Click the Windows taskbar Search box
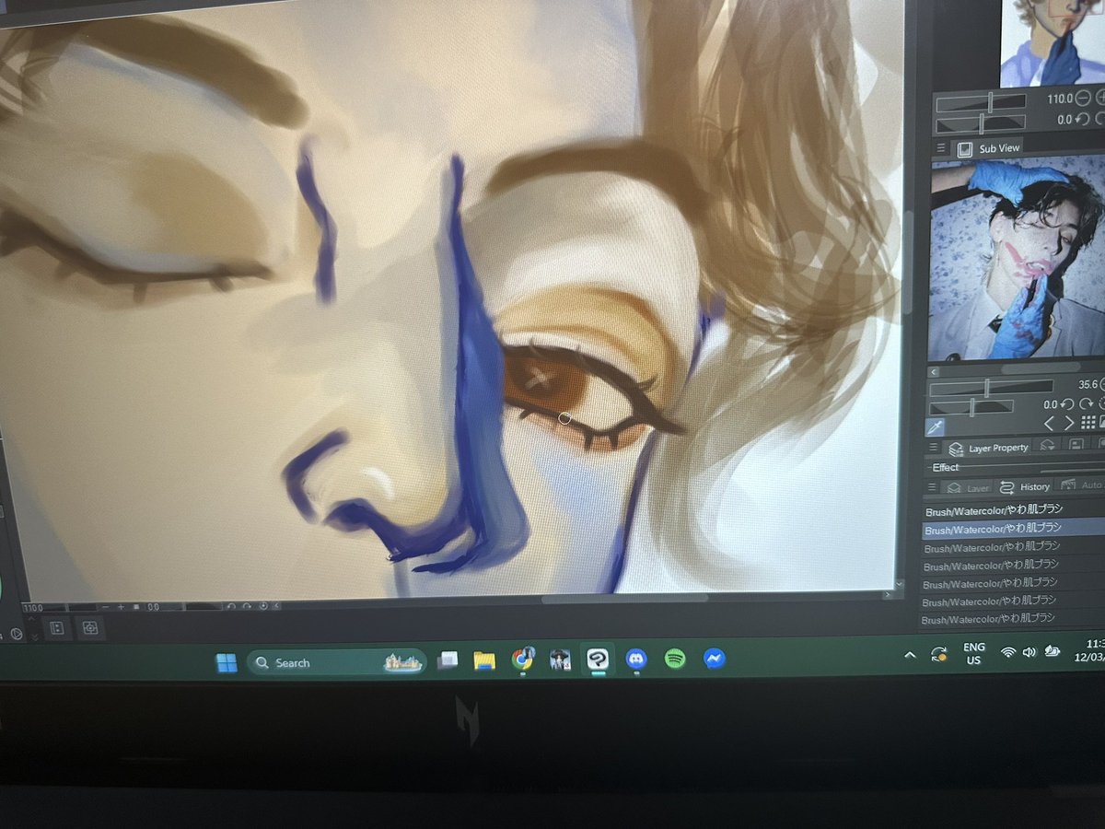 click(x=336, y=661)
